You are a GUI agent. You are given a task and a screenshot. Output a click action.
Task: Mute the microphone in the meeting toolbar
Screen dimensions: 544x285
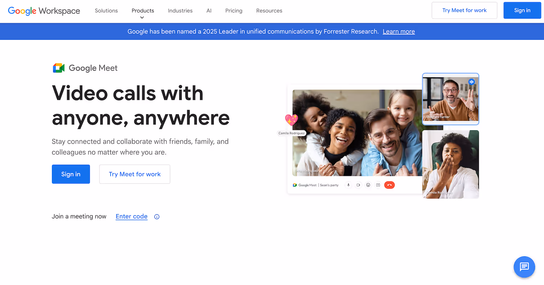348,185
